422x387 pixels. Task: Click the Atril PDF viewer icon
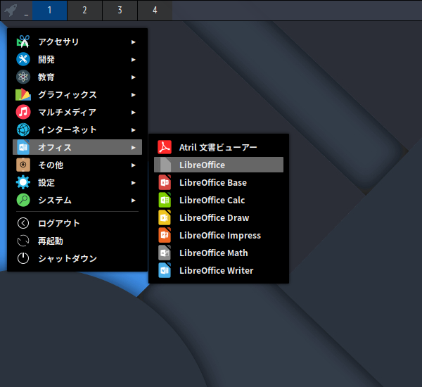(165, 147)
